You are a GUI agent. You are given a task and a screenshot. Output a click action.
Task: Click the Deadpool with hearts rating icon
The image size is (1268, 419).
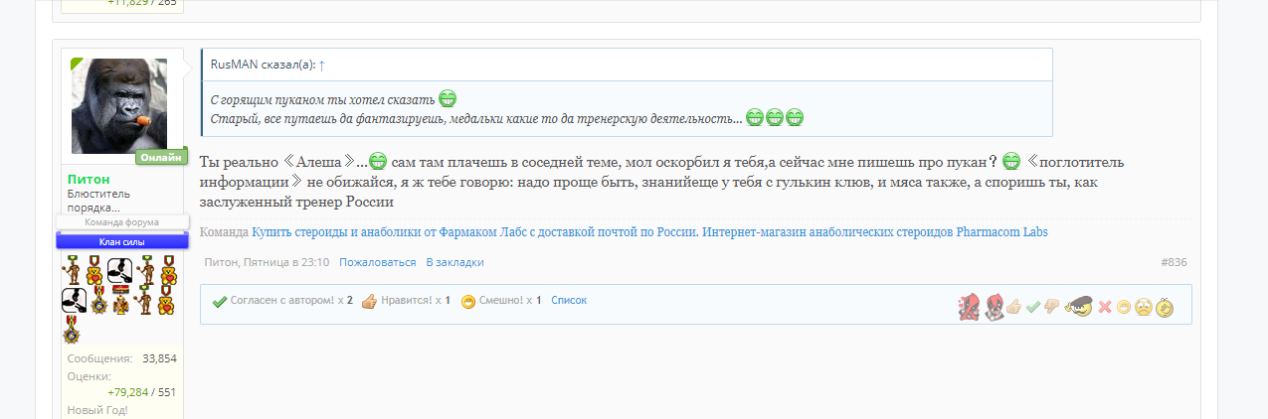(968, 307)
